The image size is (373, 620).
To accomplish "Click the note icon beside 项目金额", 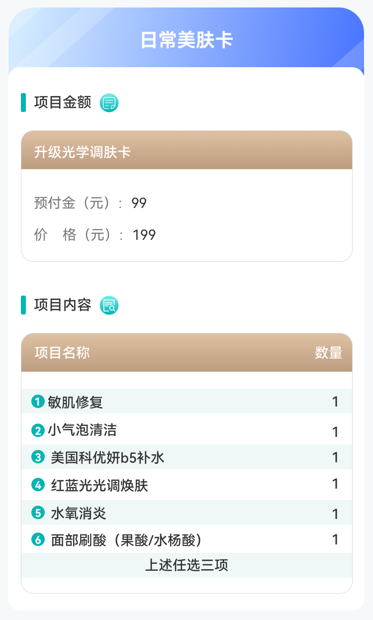I will click(109, 103).
